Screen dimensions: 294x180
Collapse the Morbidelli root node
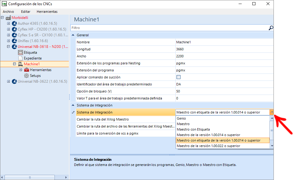[x=2, y=18]
